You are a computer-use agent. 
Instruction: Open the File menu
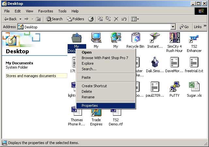pos(7,11)
